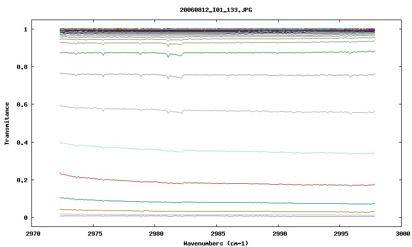Click the Wavenumbers (cm-1) x-axis label

[216, 243]
